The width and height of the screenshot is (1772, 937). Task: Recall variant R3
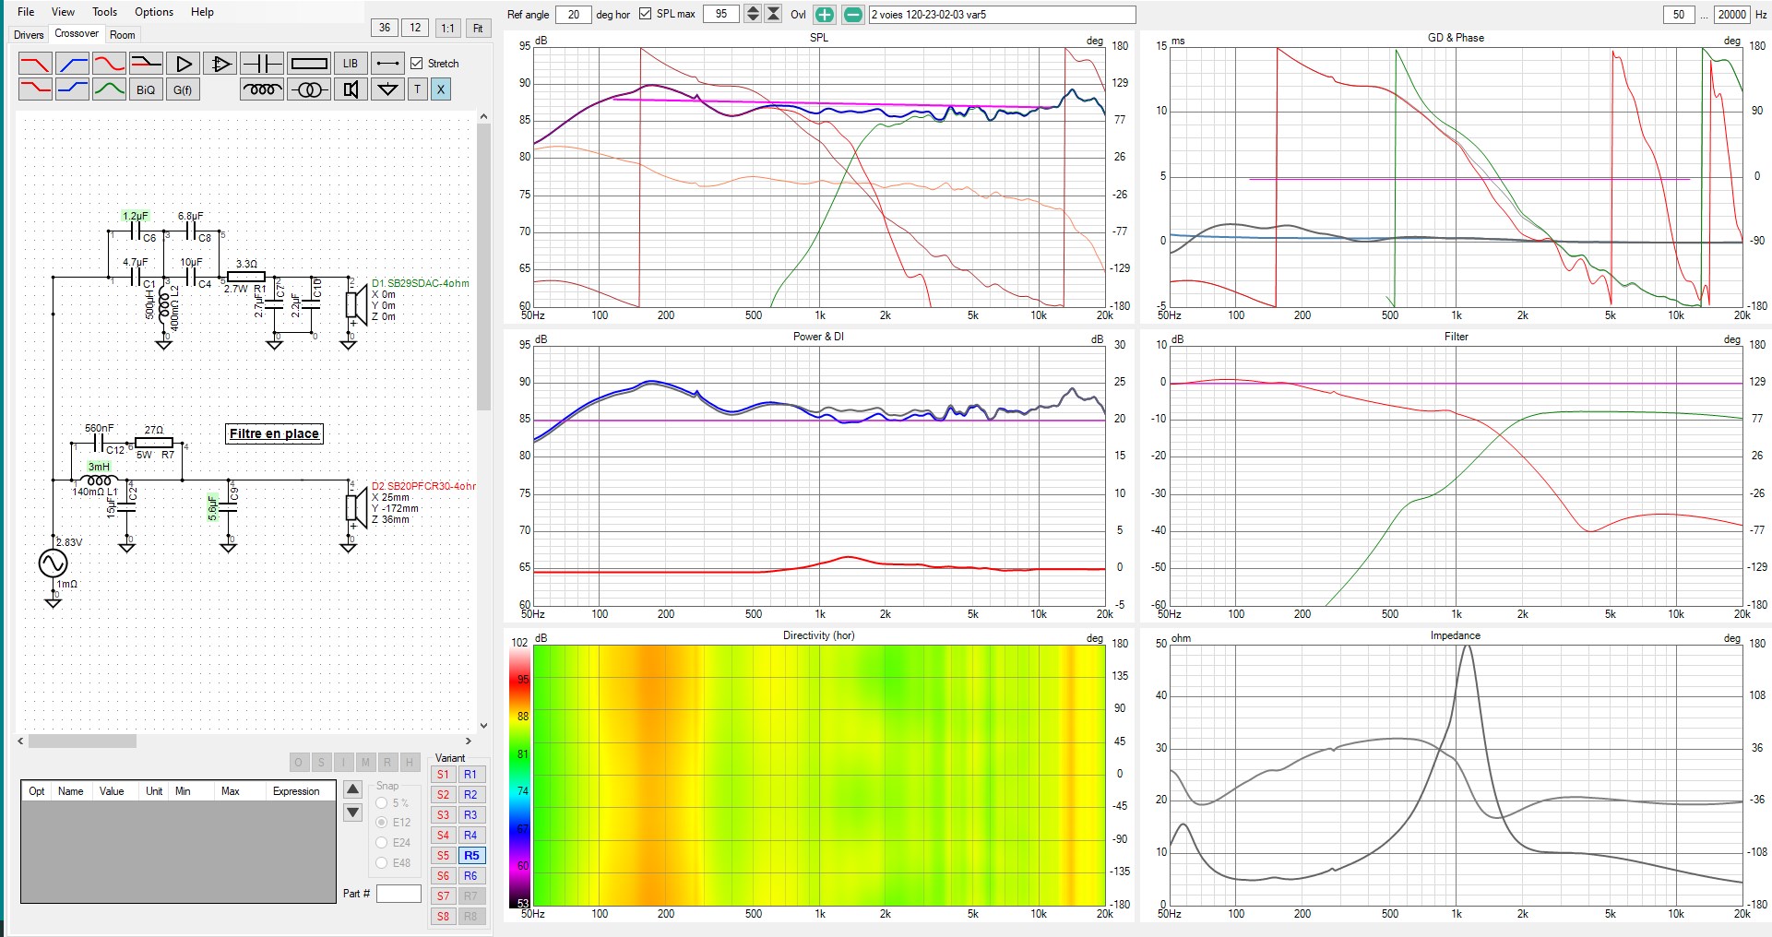(470, 814)
